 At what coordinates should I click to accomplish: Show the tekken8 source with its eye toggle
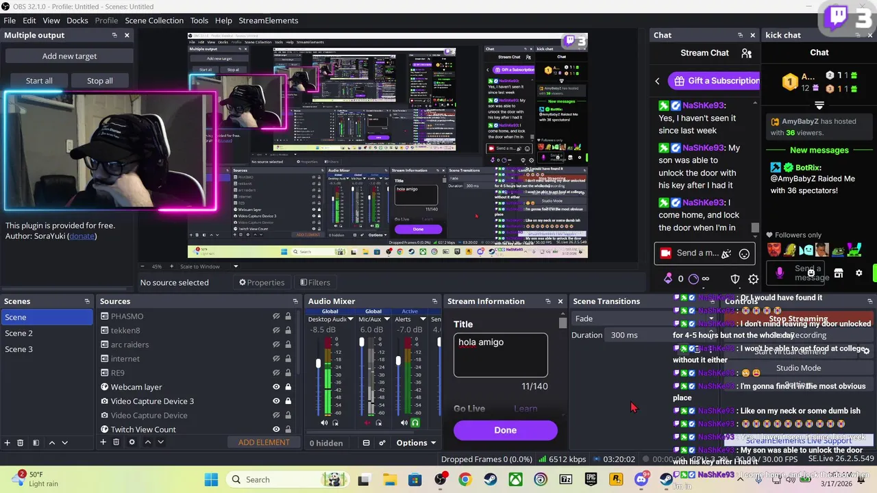pos(276,331)
